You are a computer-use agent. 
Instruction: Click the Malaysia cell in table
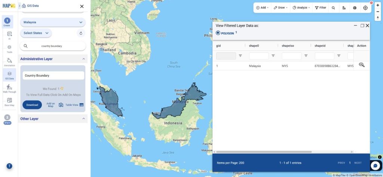pyautogui.click(x=255, y=66)
